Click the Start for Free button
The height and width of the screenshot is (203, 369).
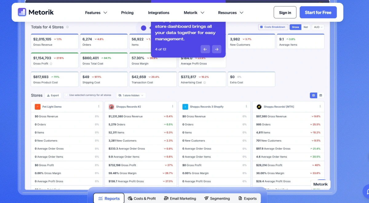pos(318,13)
